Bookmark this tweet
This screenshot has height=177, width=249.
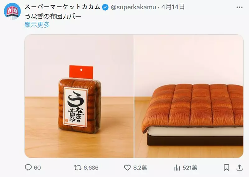226,168
